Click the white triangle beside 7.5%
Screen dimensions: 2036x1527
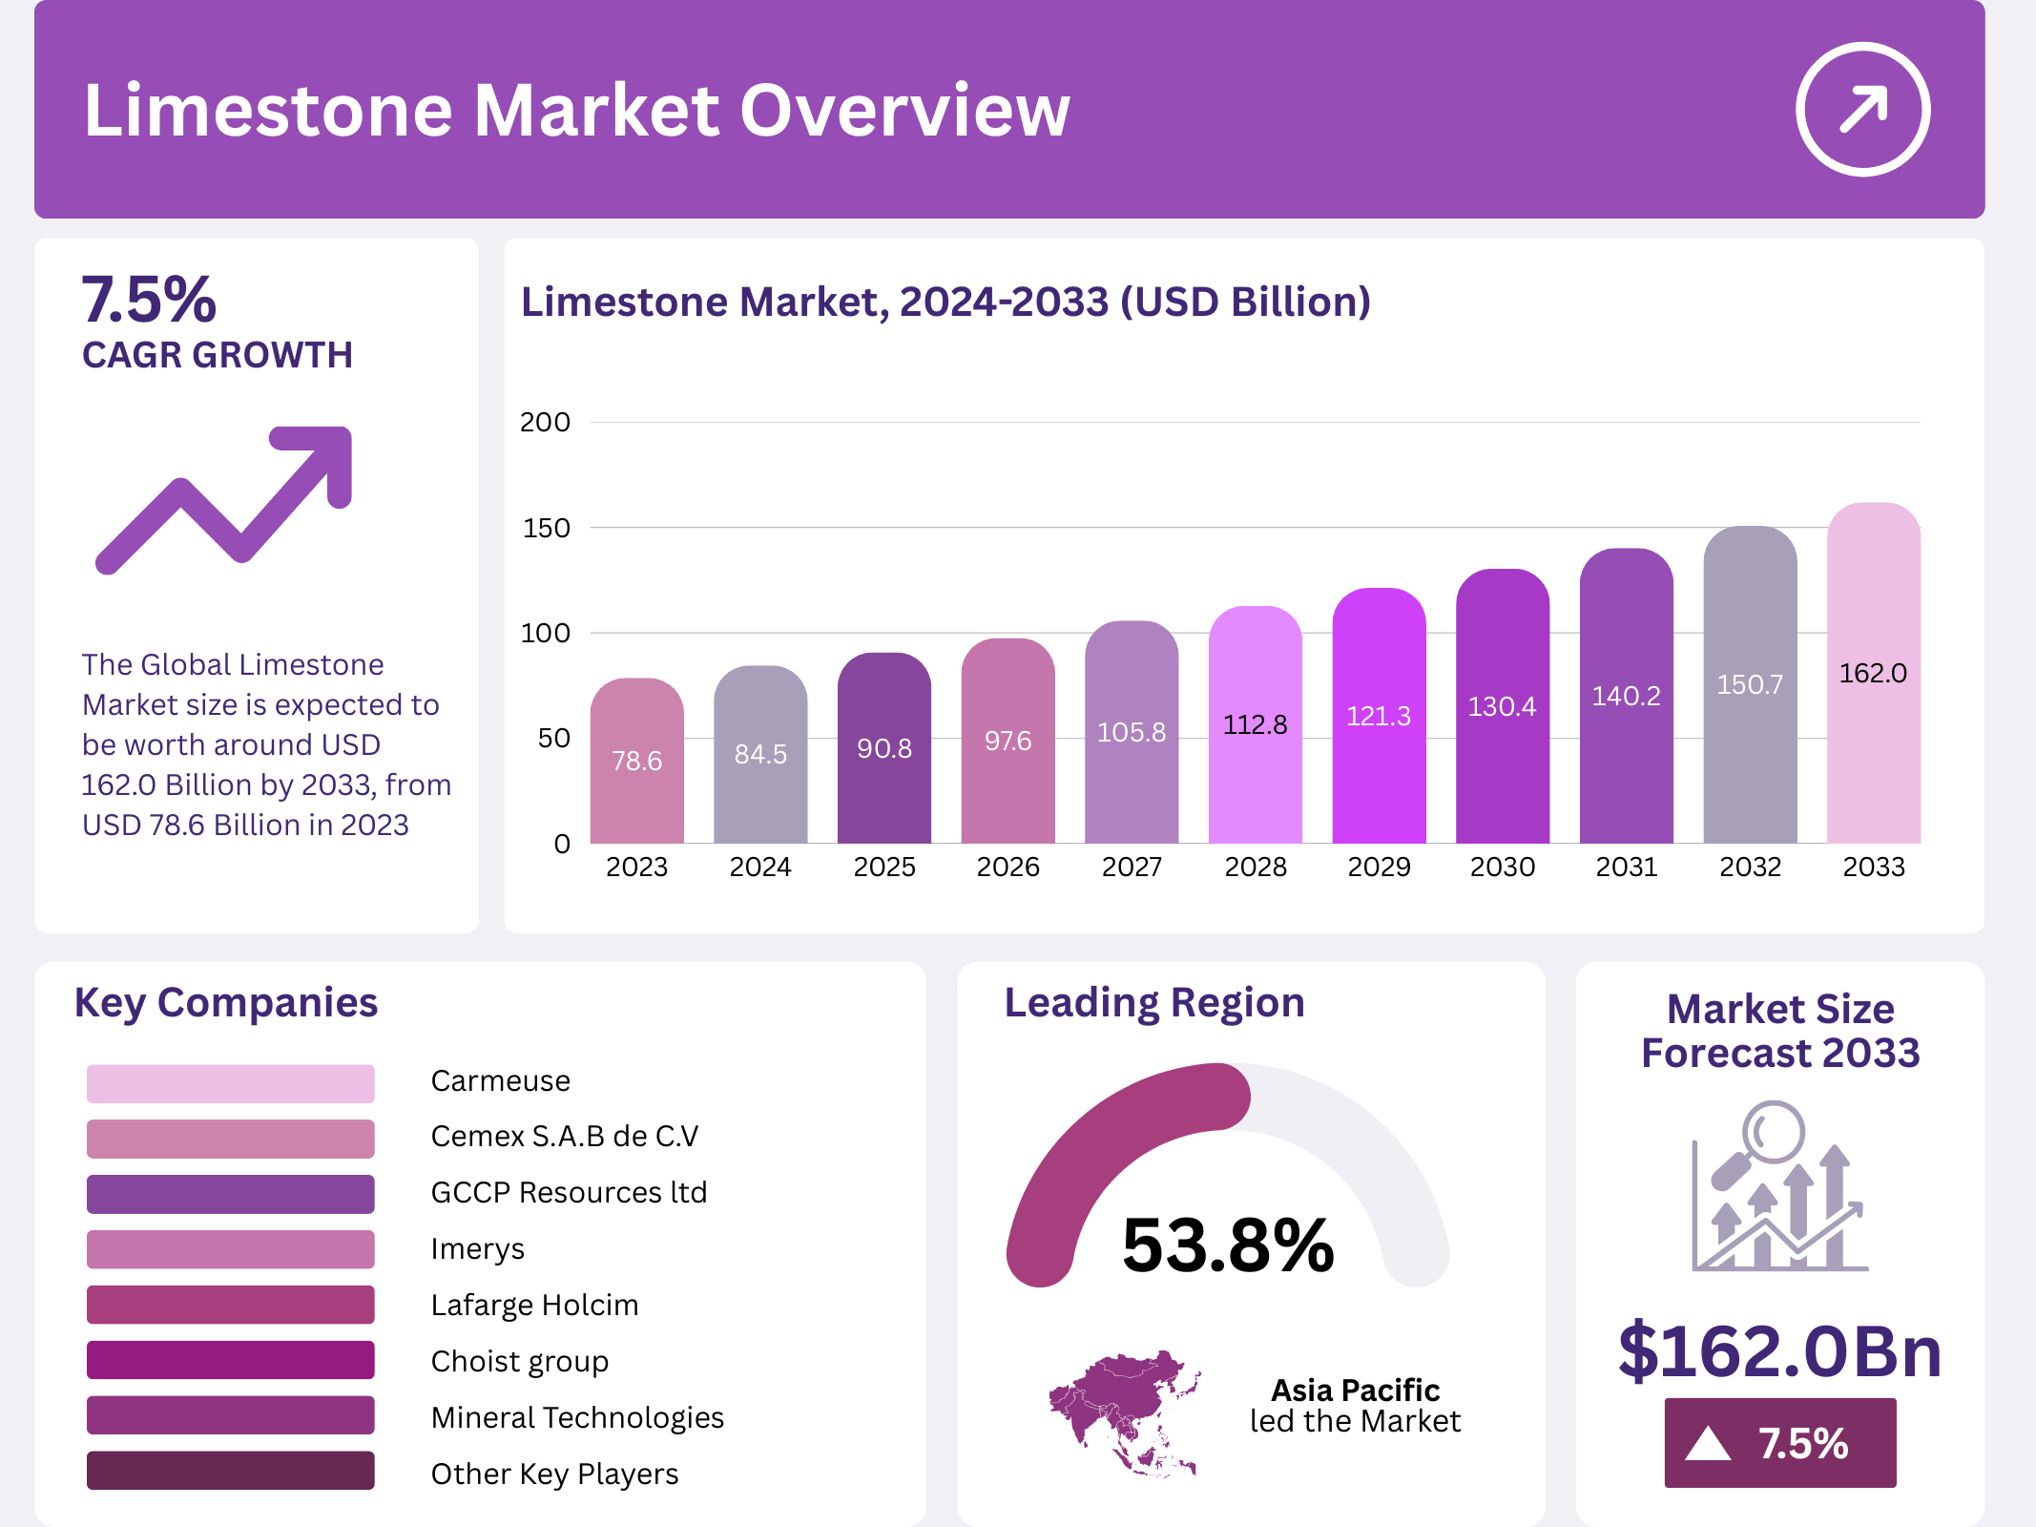point(1707,1444)
